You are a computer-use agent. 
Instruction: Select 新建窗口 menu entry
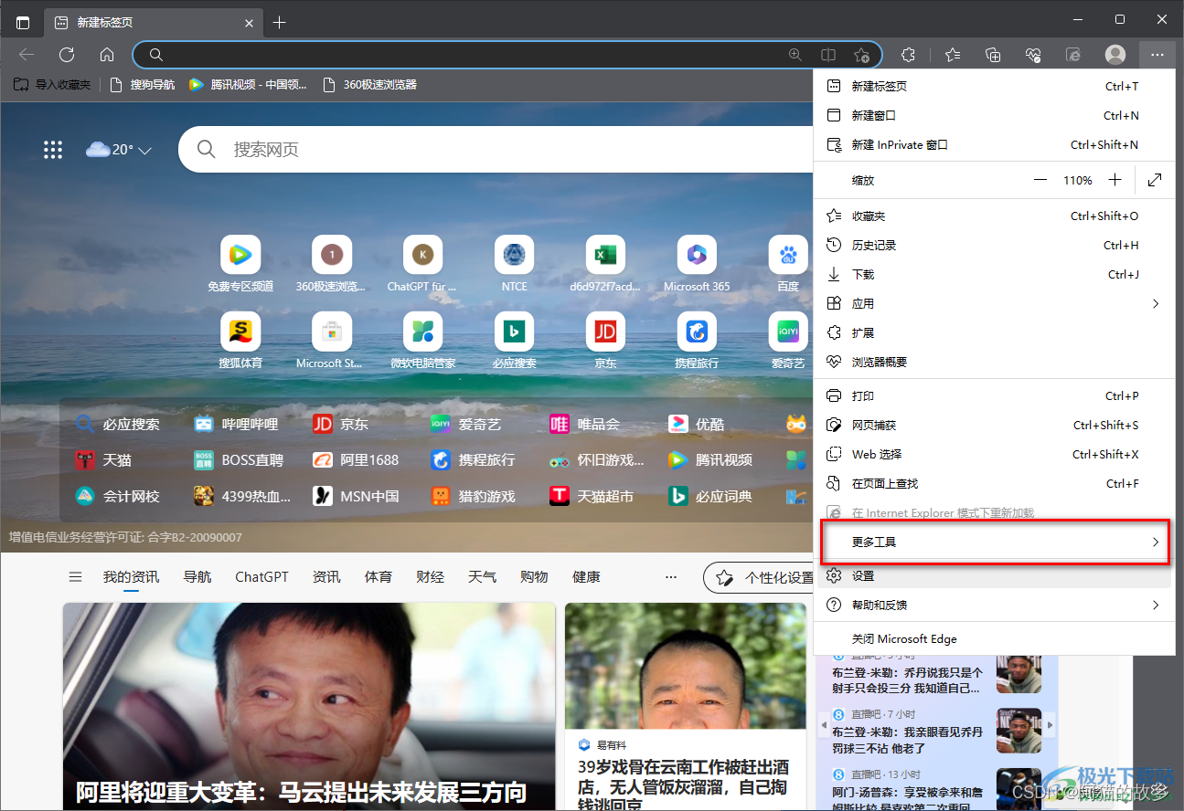click(x=994, y=115)
